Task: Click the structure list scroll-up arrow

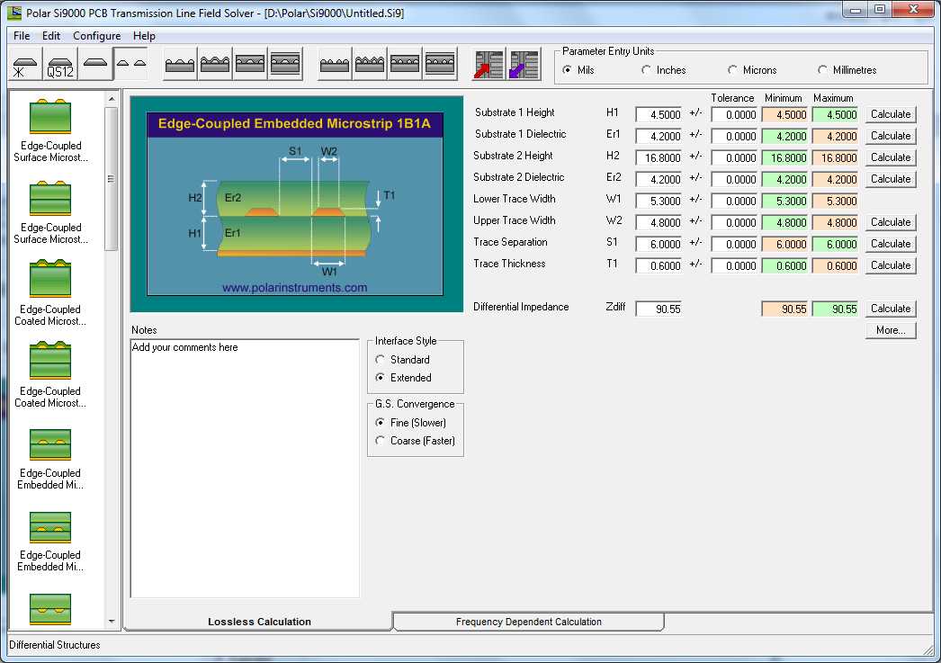Action: tap(111, 98)
